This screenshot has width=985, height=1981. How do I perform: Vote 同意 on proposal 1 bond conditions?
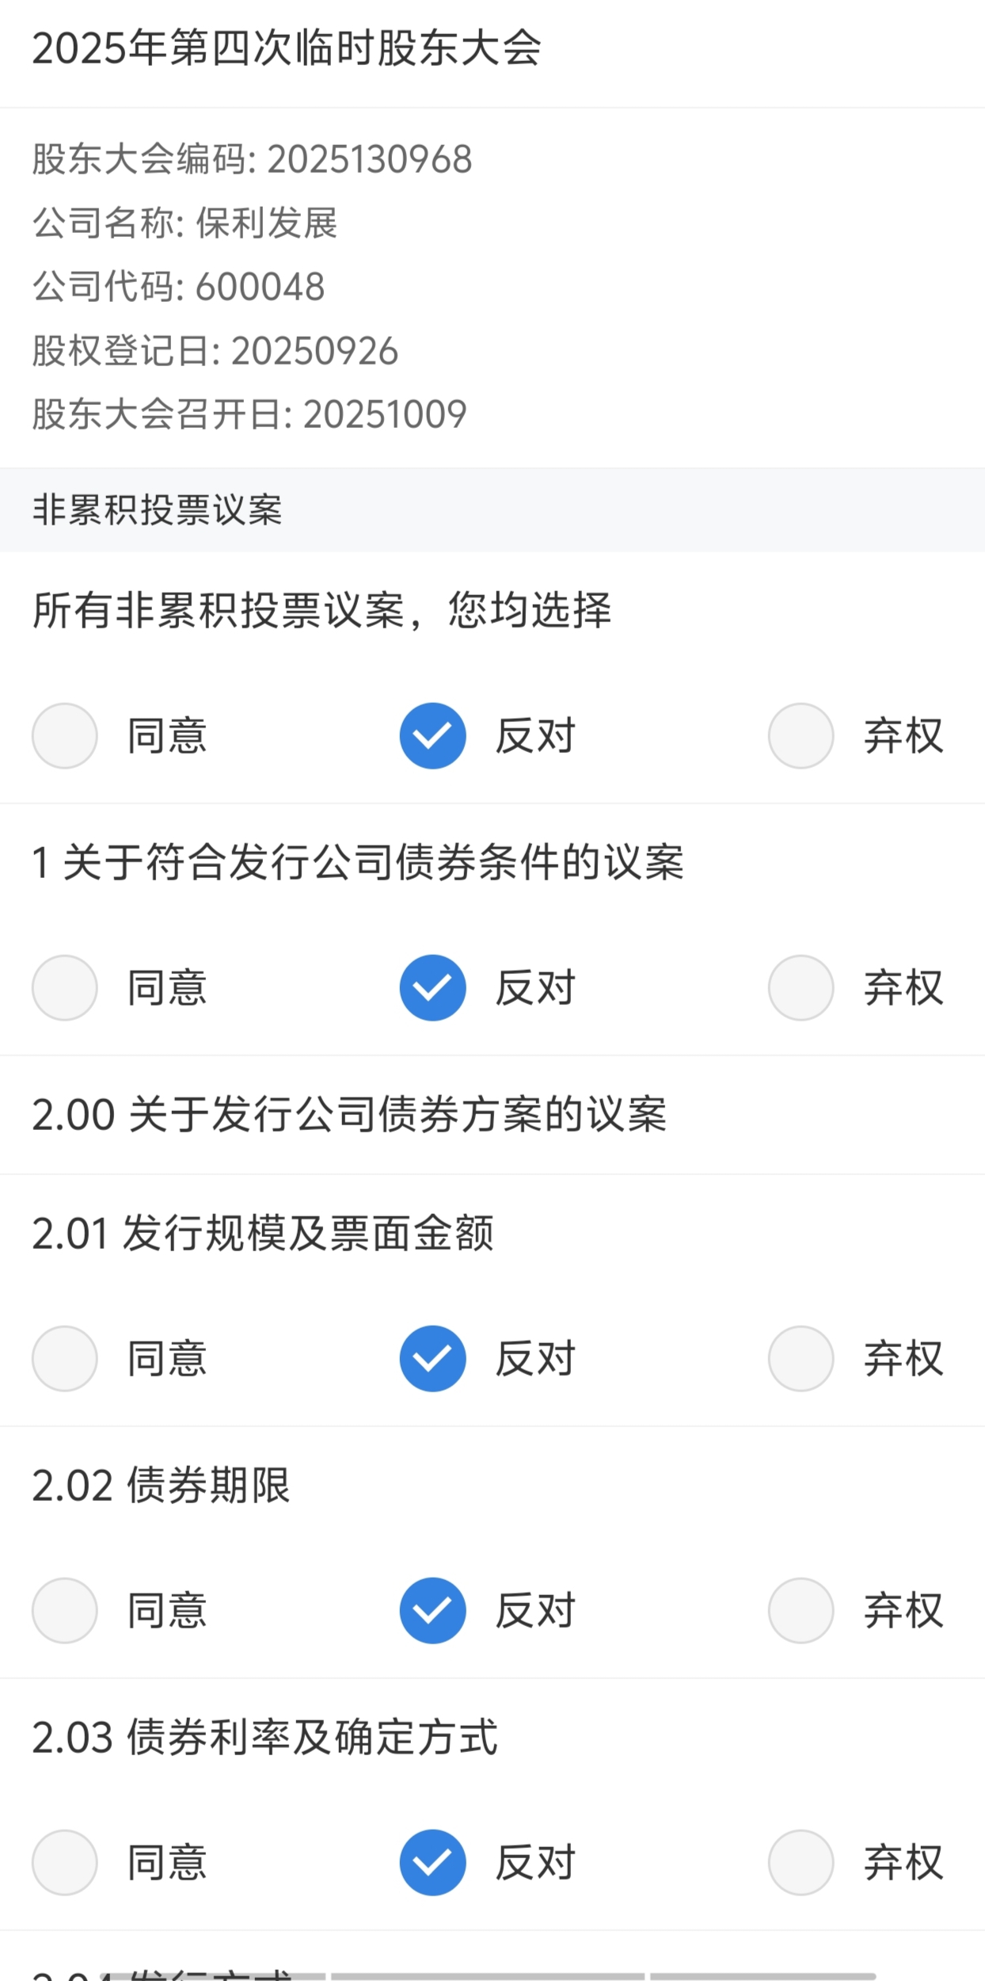(x=65, y=987)
